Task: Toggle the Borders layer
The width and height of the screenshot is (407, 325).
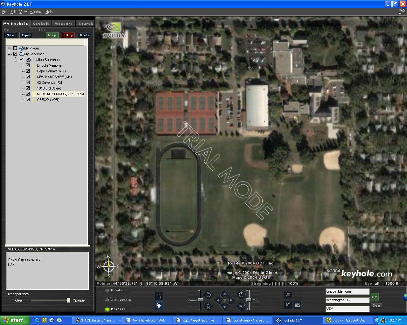Action: (x=107, y=309)
